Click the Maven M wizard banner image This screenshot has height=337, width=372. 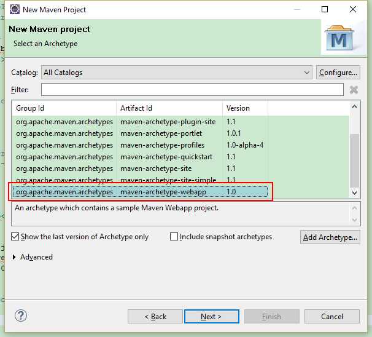pos(339,38)
